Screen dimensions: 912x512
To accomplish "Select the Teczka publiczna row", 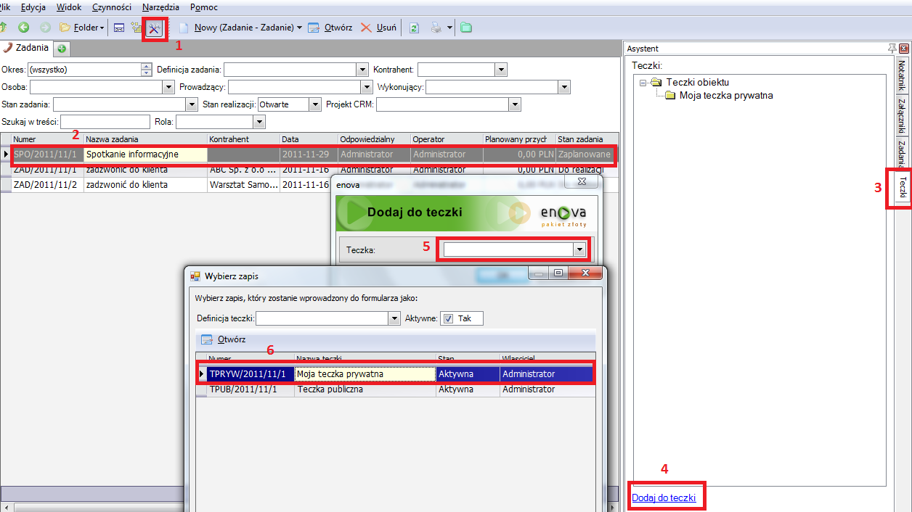I will point(396,389).
